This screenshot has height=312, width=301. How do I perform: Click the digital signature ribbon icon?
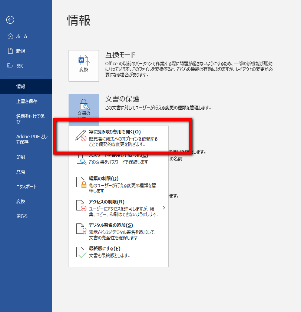point(81,229)
